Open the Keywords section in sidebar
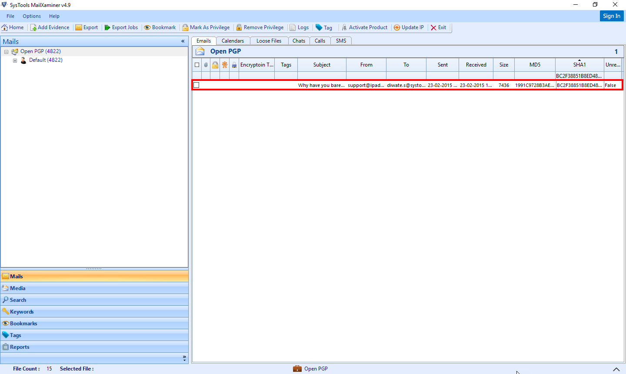This screenshot has width=626, height=374. click(x=22, y=312)
